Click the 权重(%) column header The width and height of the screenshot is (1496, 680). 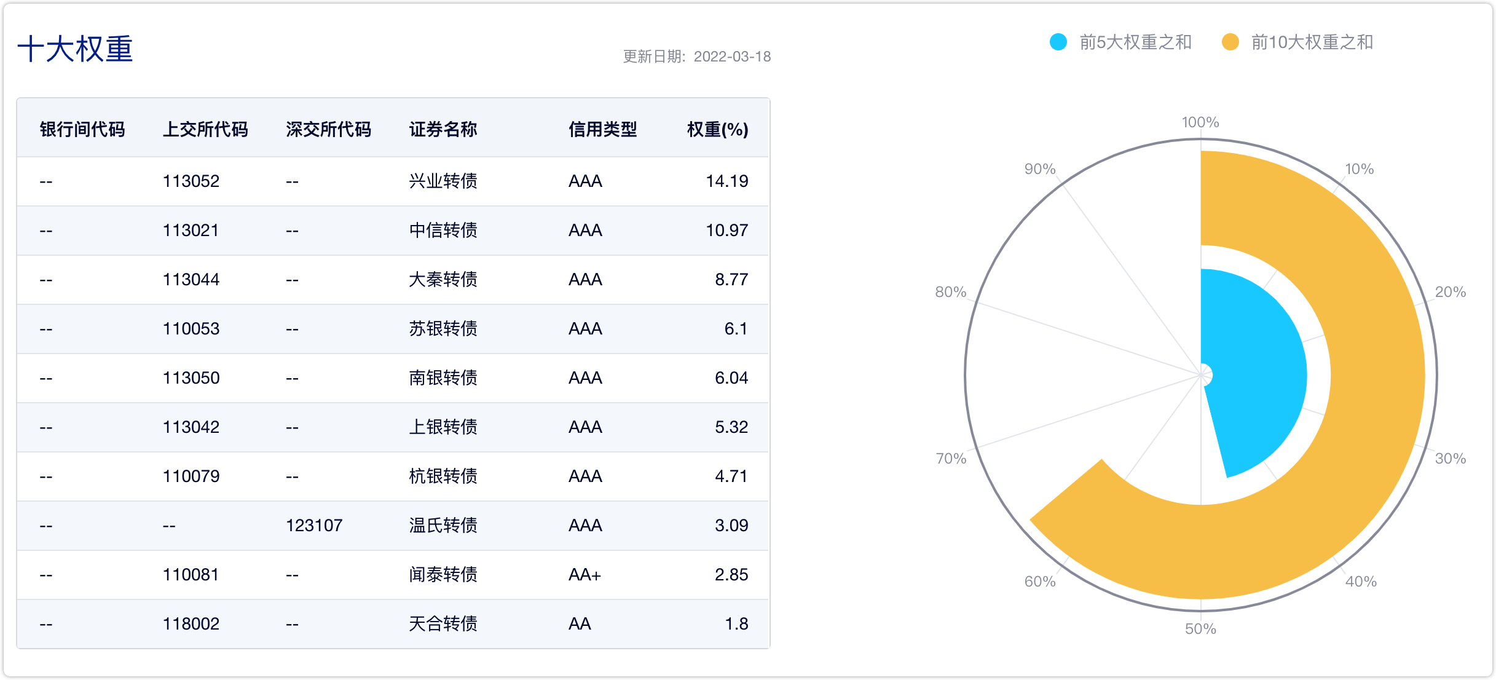[717, 129]
